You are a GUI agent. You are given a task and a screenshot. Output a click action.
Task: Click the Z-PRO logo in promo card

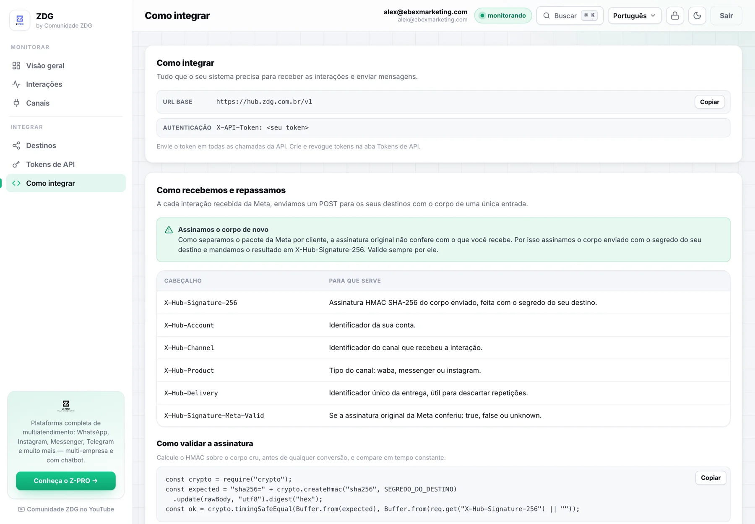66,405
